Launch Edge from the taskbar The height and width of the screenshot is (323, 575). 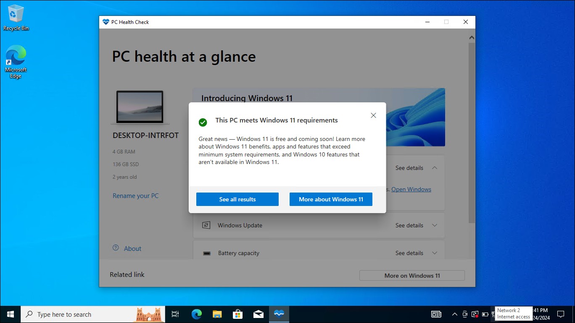[196, 314]
